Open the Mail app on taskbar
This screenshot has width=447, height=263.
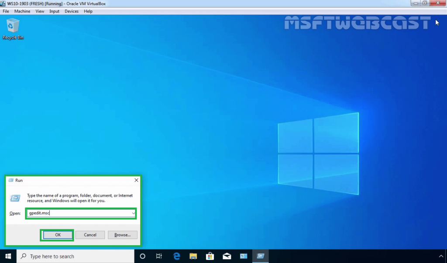pyautogui.click(x=227, y=256)
